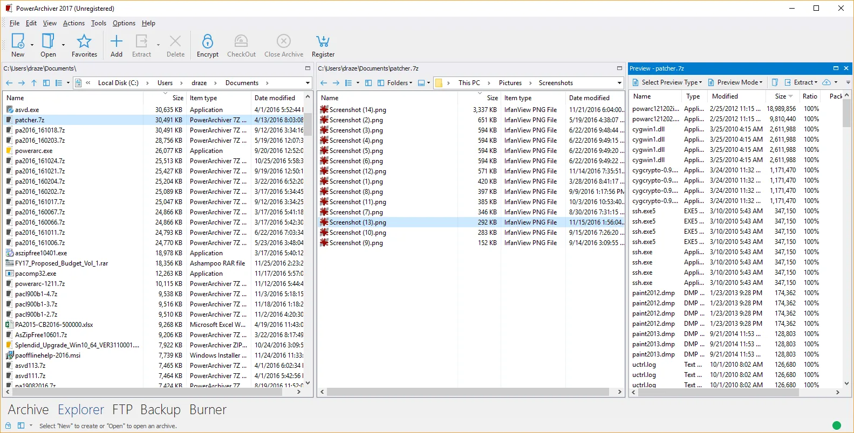This screenshot has height=433, width=854.
Task: Click the Add files plus icon
Action: [x=117, y=41]
